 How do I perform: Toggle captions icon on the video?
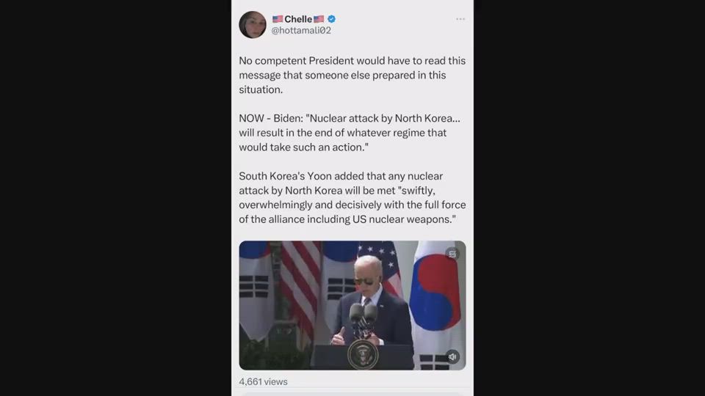[452, 254]
